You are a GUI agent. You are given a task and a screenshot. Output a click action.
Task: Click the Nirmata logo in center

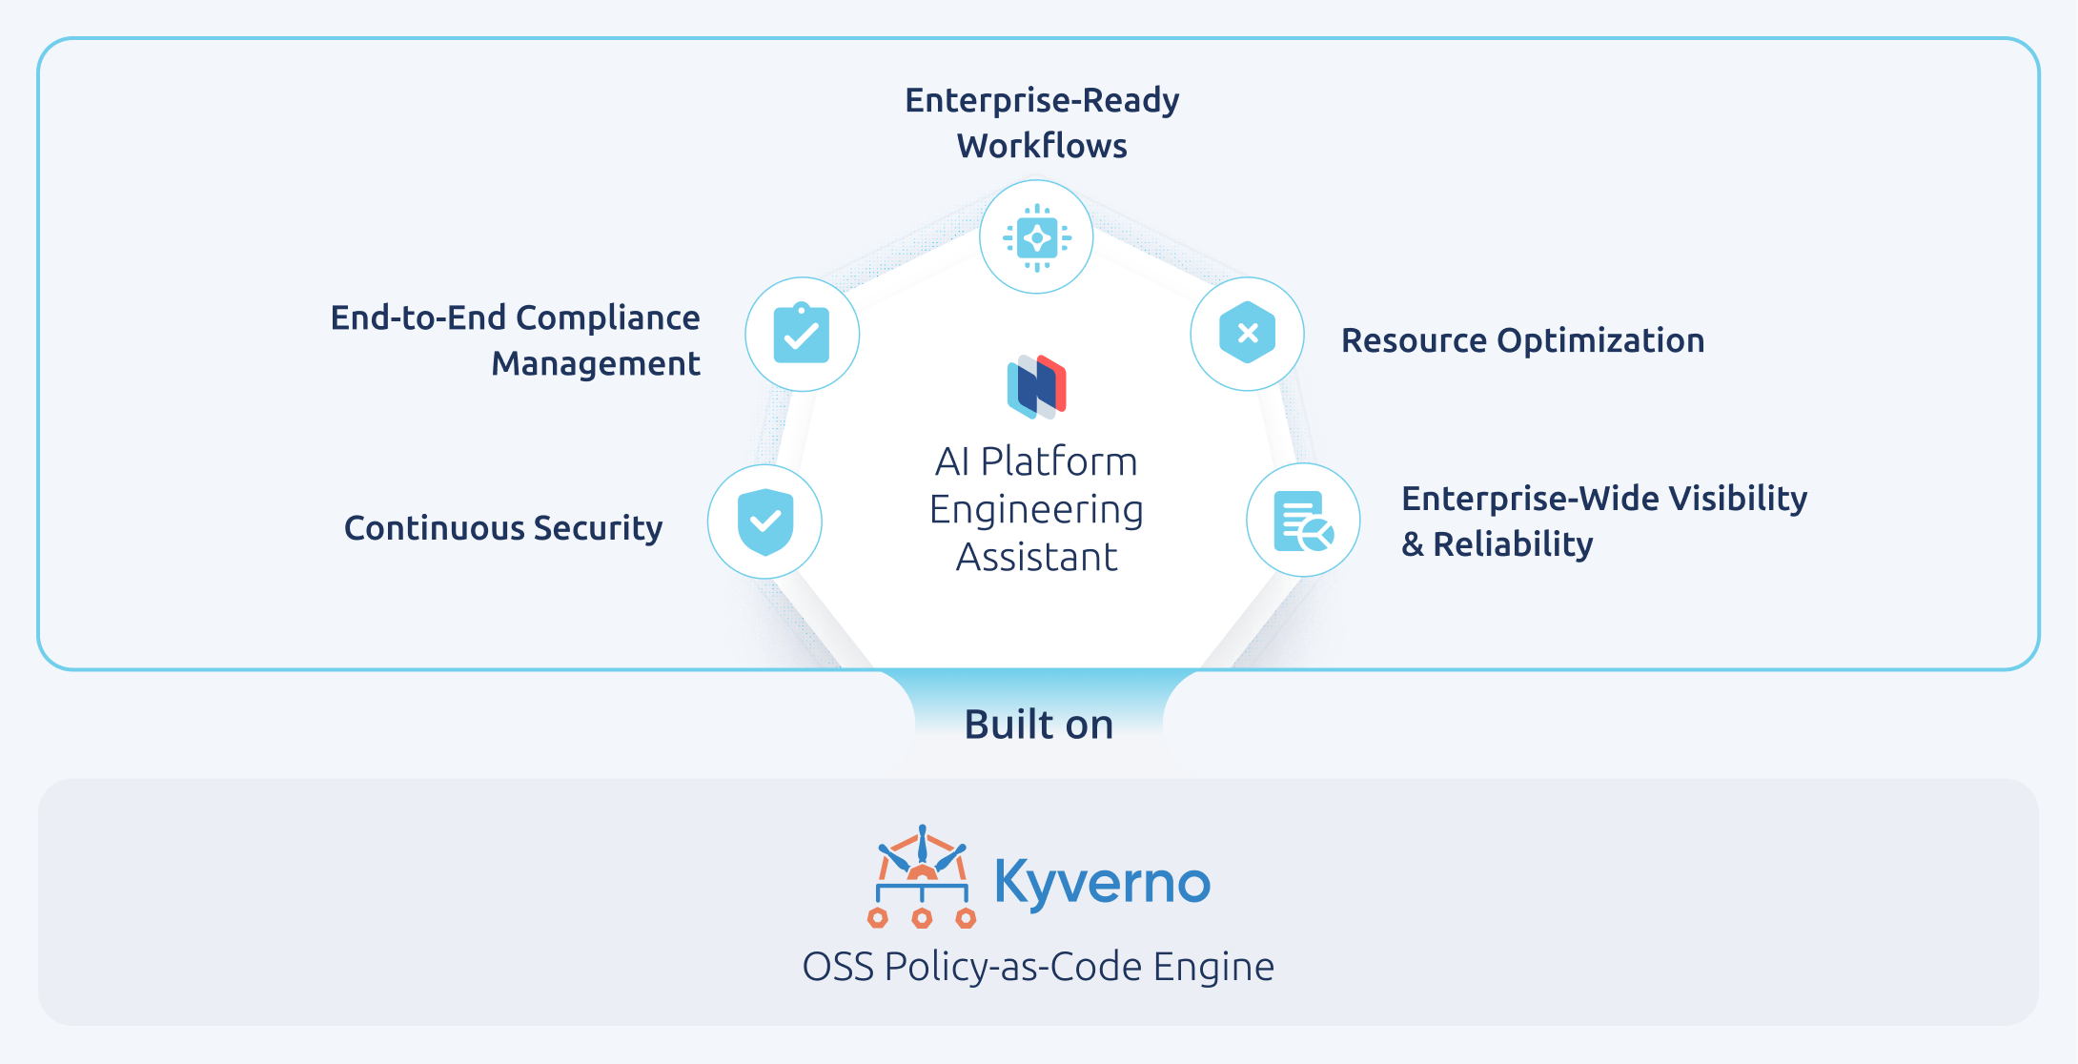1036,386
